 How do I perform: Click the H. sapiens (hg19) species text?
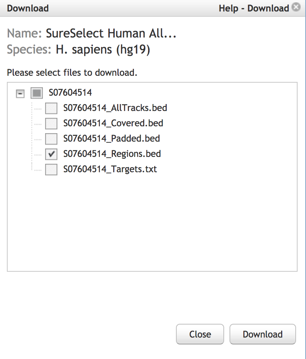103,50
